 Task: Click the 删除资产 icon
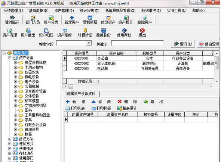(x=145, y=20)
